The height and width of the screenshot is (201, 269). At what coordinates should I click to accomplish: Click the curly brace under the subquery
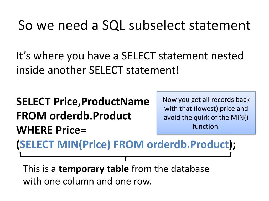coord(126,158)
